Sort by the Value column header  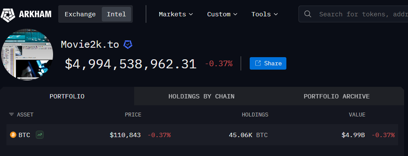(357, 115)
